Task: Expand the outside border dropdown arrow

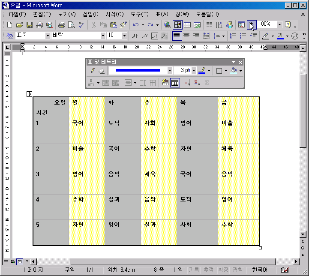Action: pos(226,71)
